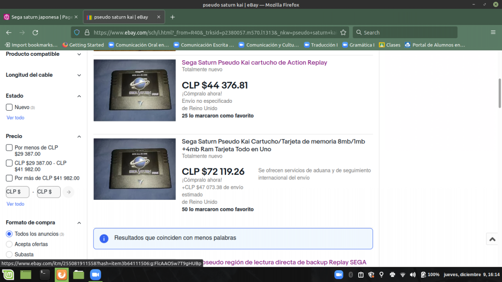
Task: Submit price range with arrow button
Action: point(69,192)
